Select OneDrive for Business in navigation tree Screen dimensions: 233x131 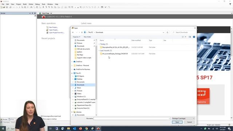click(x=83, y=70)
